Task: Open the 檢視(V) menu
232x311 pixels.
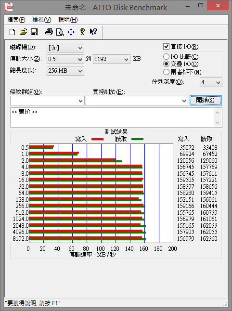Action: pyautogui.click(x=42, y=20)
